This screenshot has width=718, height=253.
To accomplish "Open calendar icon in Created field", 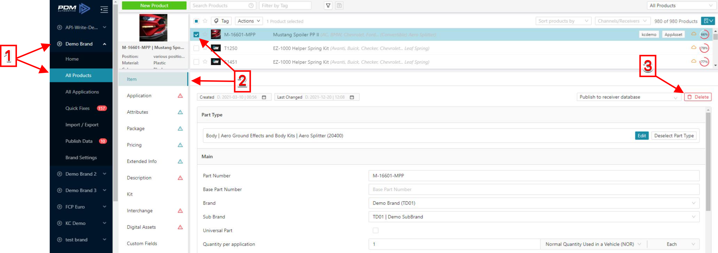I will click(x=264, y=97).
